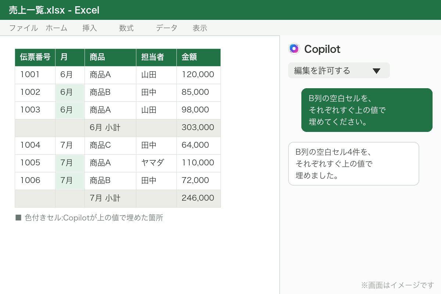Open the ファイル menu
This screenshot has height=294, width=441.
click(x=24, y=28)
